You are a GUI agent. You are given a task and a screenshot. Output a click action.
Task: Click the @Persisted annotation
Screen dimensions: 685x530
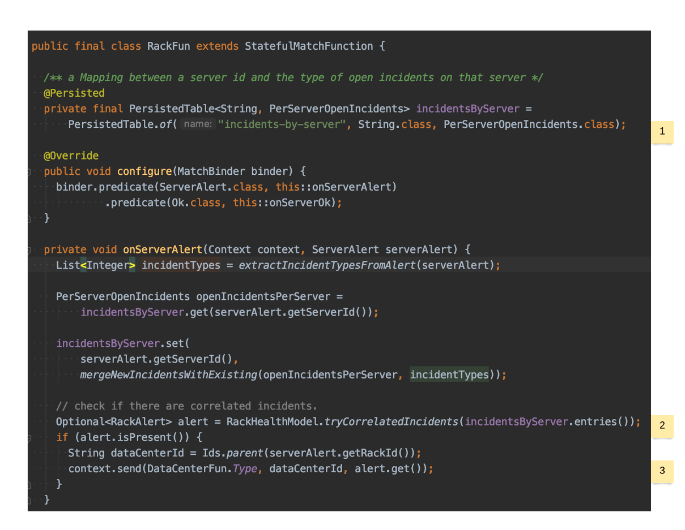point(74,93)
